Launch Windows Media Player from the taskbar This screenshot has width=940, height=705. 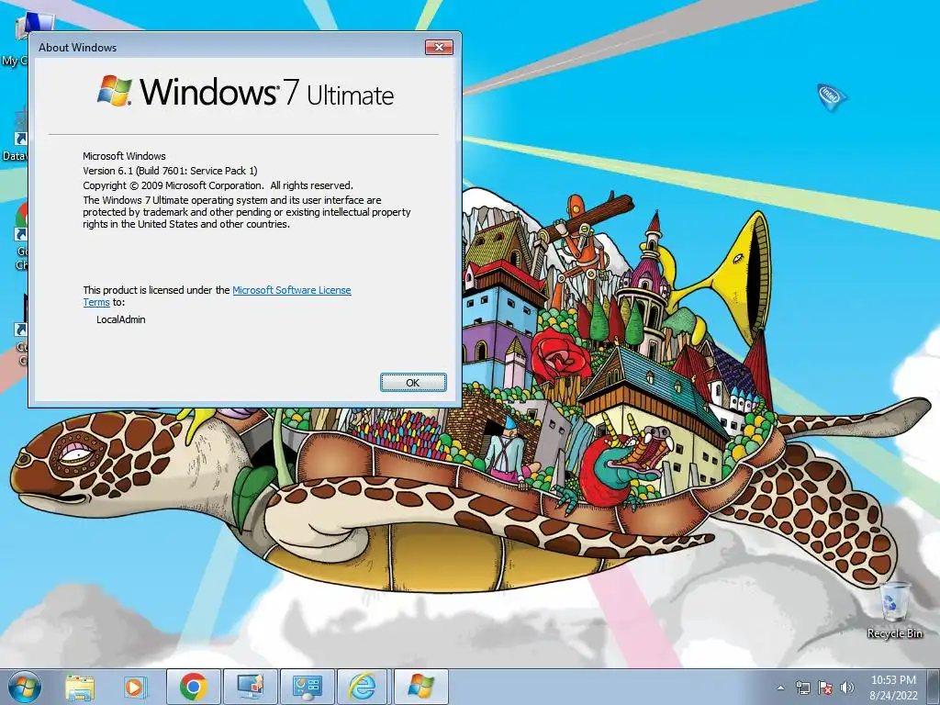coord(135,687)
